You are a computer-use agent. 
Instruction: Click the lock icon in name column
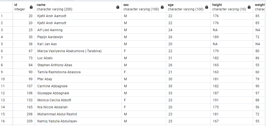(118, 7)
